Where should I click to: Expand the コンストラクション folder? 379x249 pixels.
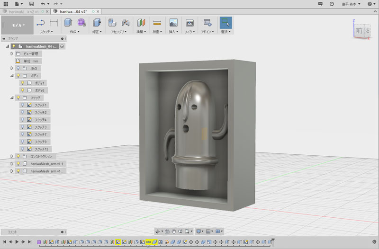tap(11, 156)
